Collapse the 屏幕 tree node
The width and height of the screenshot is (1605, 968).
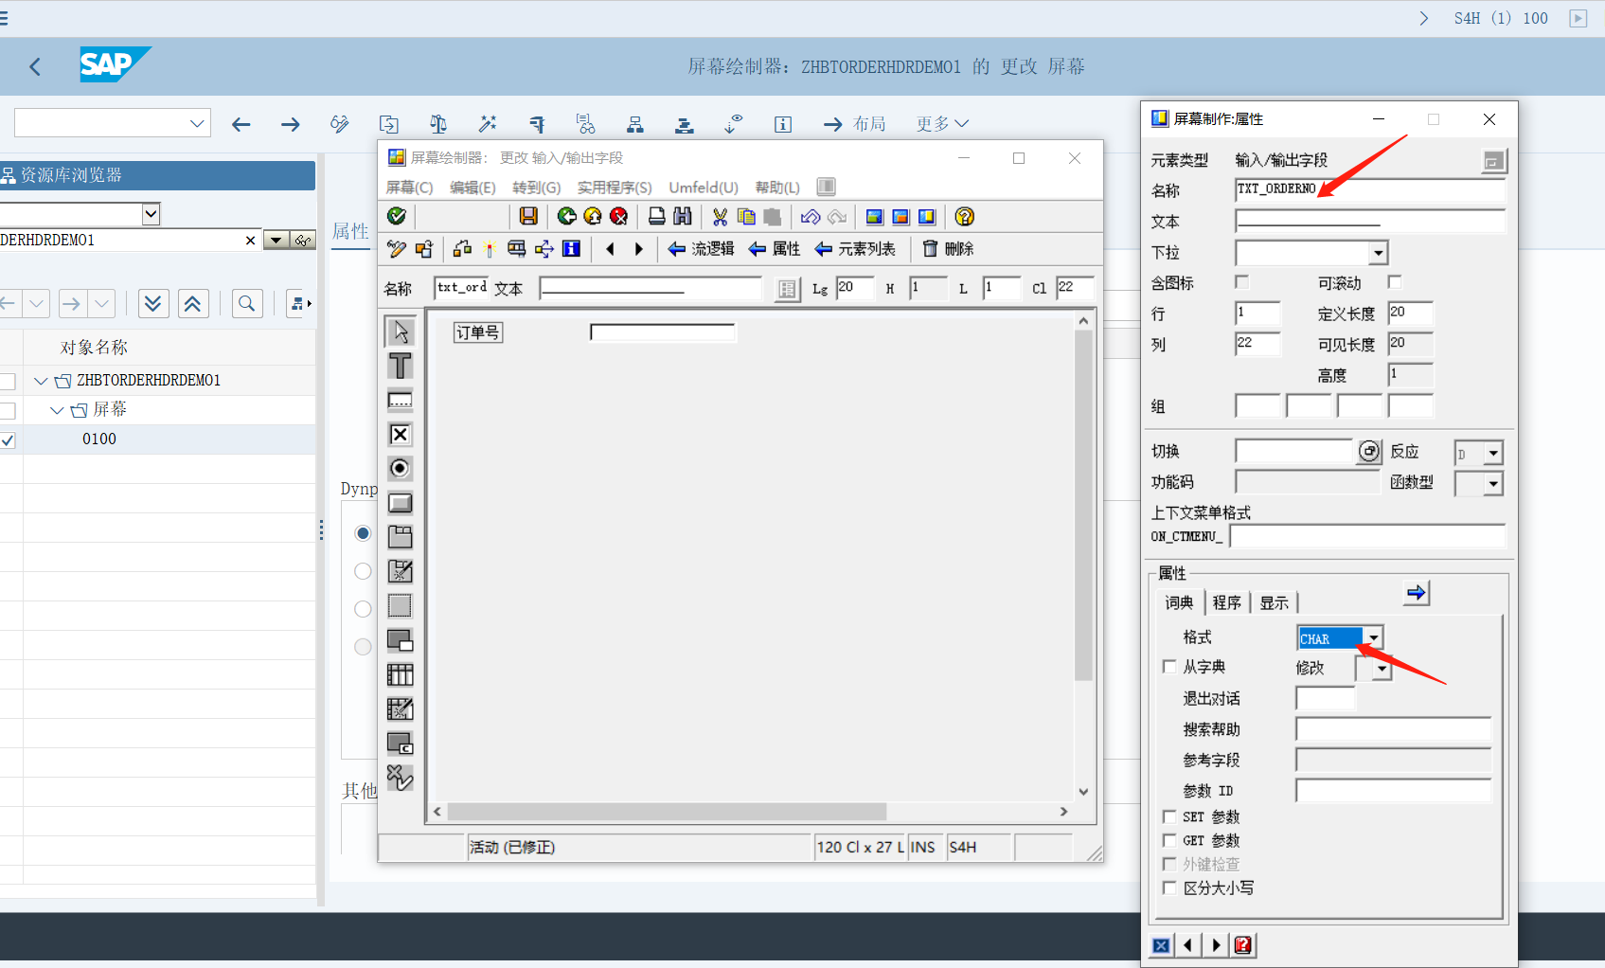(x=57, y=410)
